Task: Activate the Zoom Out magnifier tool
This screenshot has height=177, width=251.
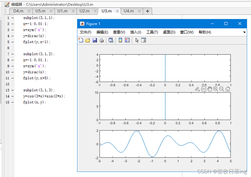Action: pyautogui.click(x=221, y=89)
